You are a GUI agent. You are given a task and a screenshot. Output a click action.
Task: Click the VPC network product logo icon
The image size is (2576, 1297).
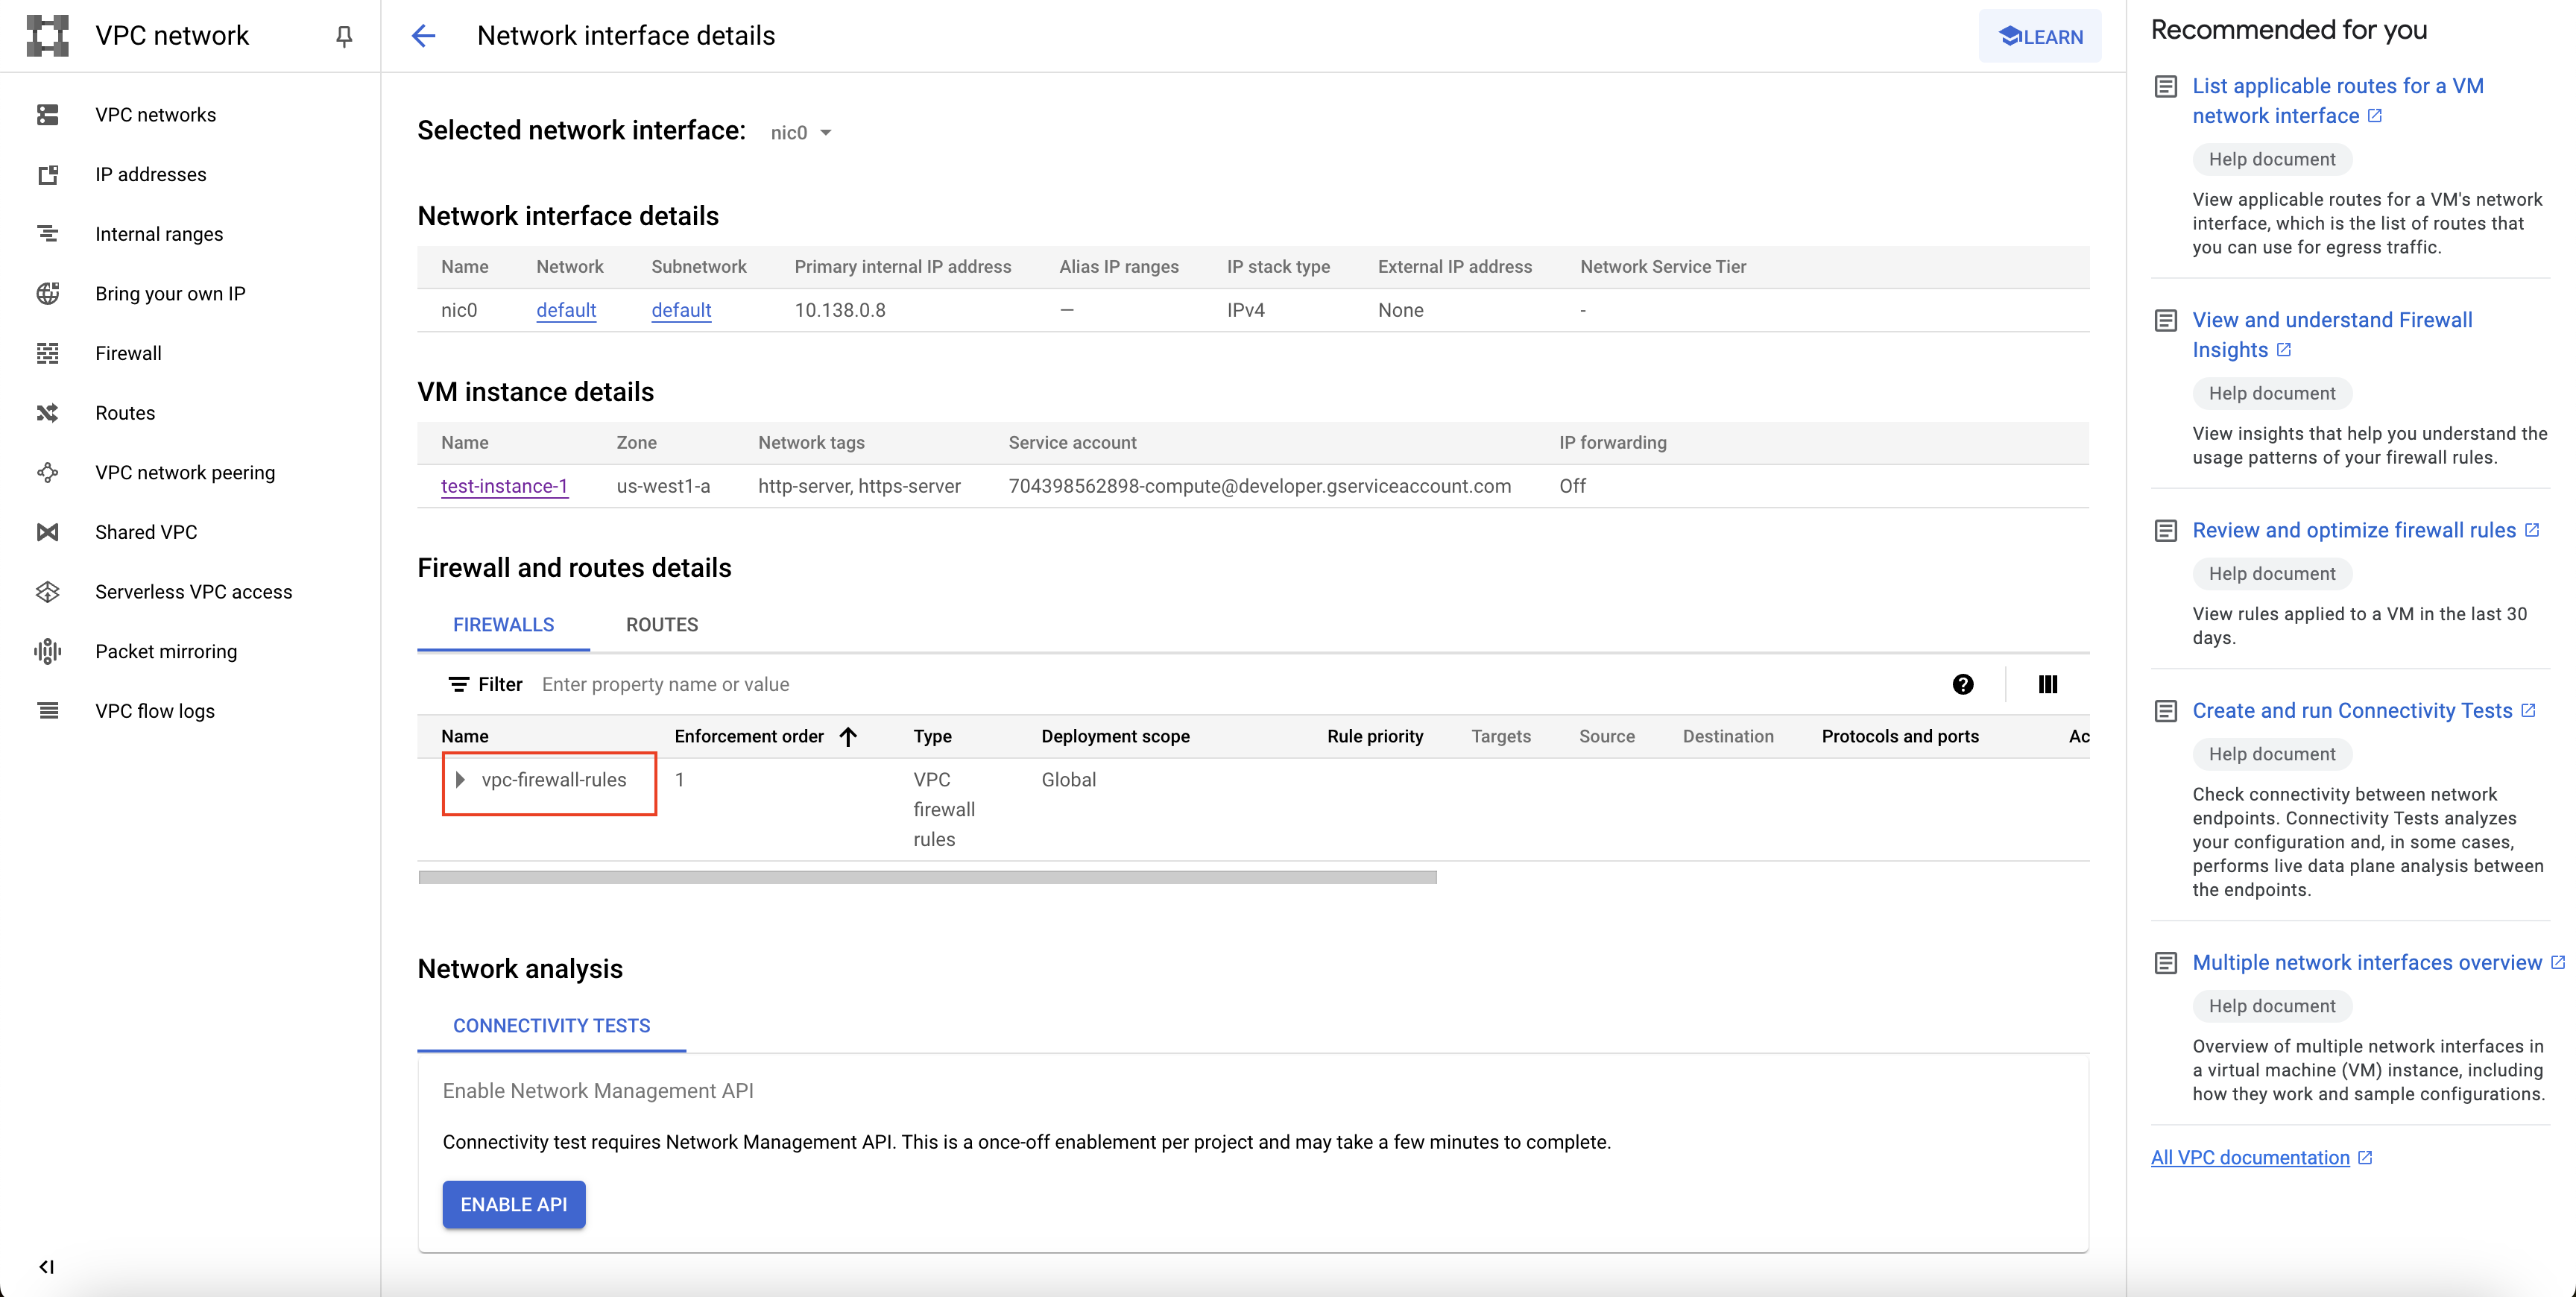coord(47,36)
